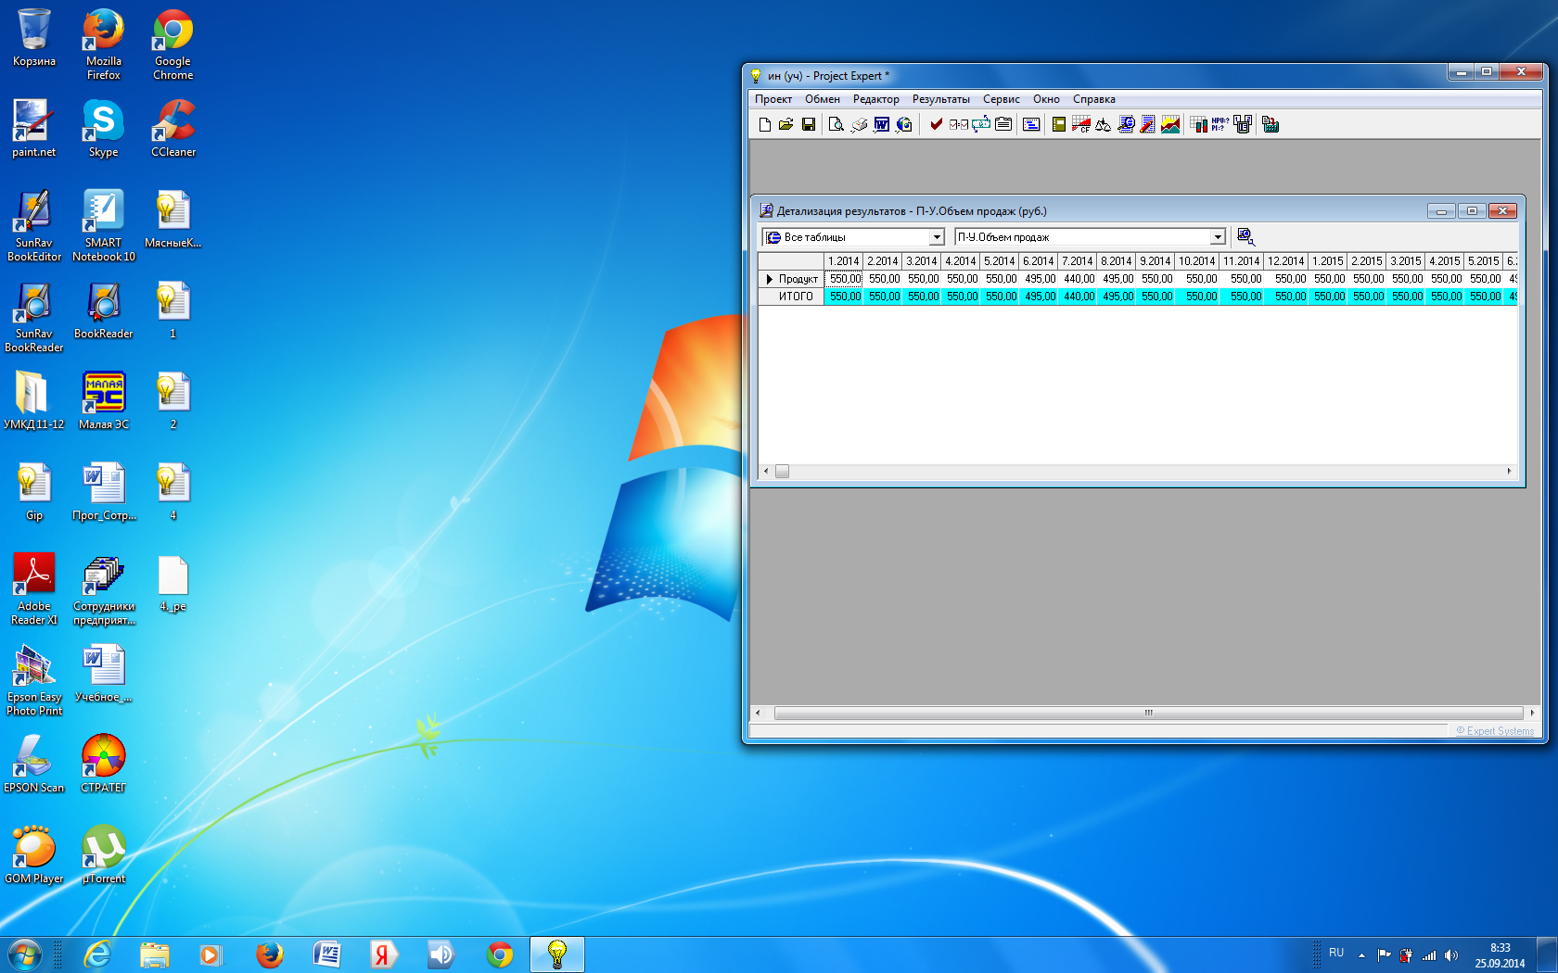Click the volume icon in system tray
Viewport: 1558px width, 973px height.
coord(1451,954)
